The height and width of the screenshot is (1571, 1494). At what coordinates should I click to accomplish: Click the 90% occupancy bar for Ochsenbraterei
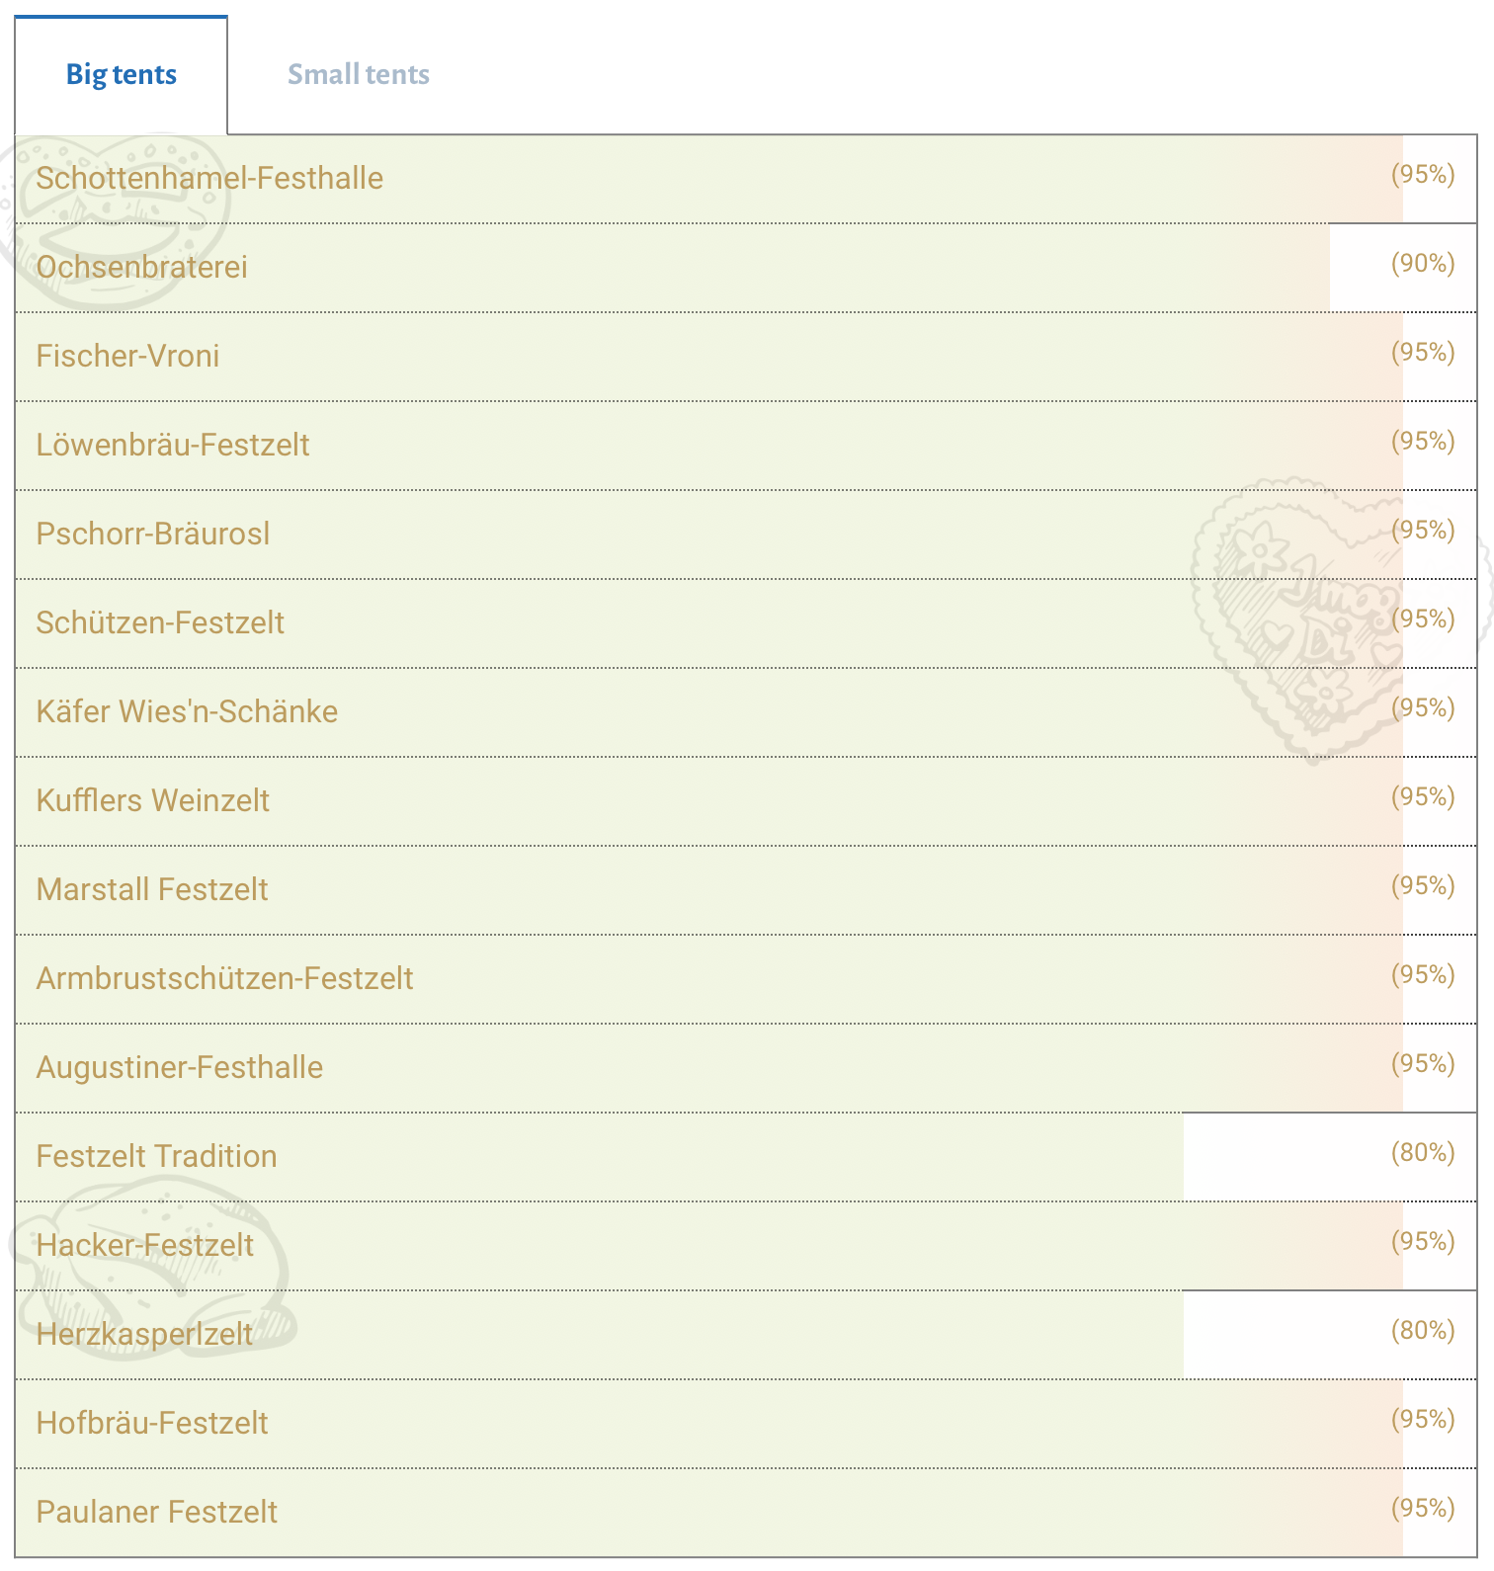click(673, 268)
